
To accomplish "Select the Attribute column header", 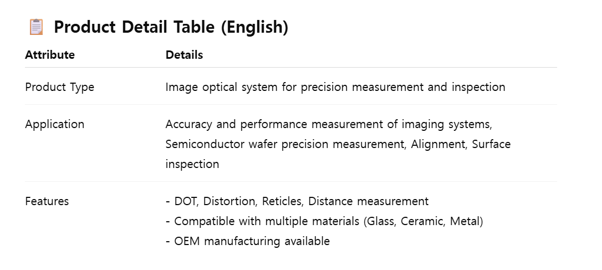I will (x=50, y=55).
